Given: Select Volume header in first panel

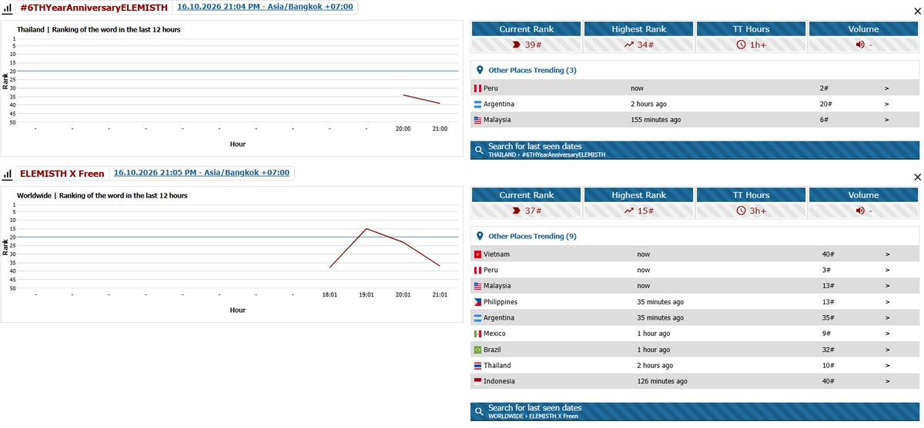Looking at the screenshot, I should point(864,29).
